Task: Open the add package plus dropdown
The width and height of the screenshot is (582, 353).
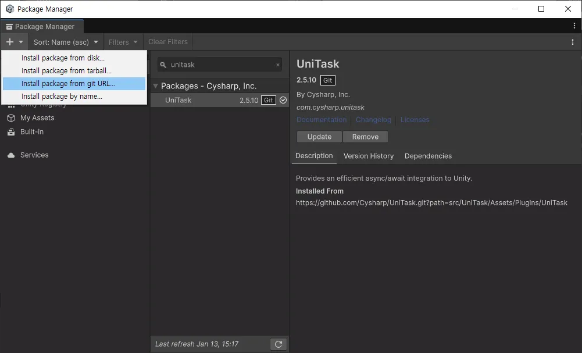Action: click(15, 42)
